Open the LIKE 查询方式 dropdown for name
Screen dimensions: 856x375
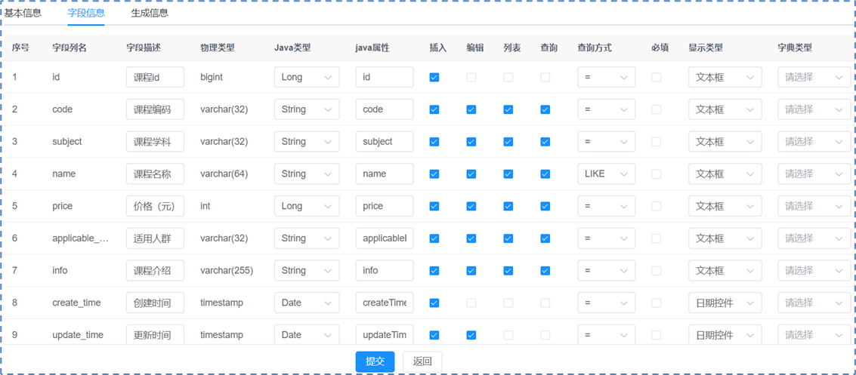[x=606, y=174]
